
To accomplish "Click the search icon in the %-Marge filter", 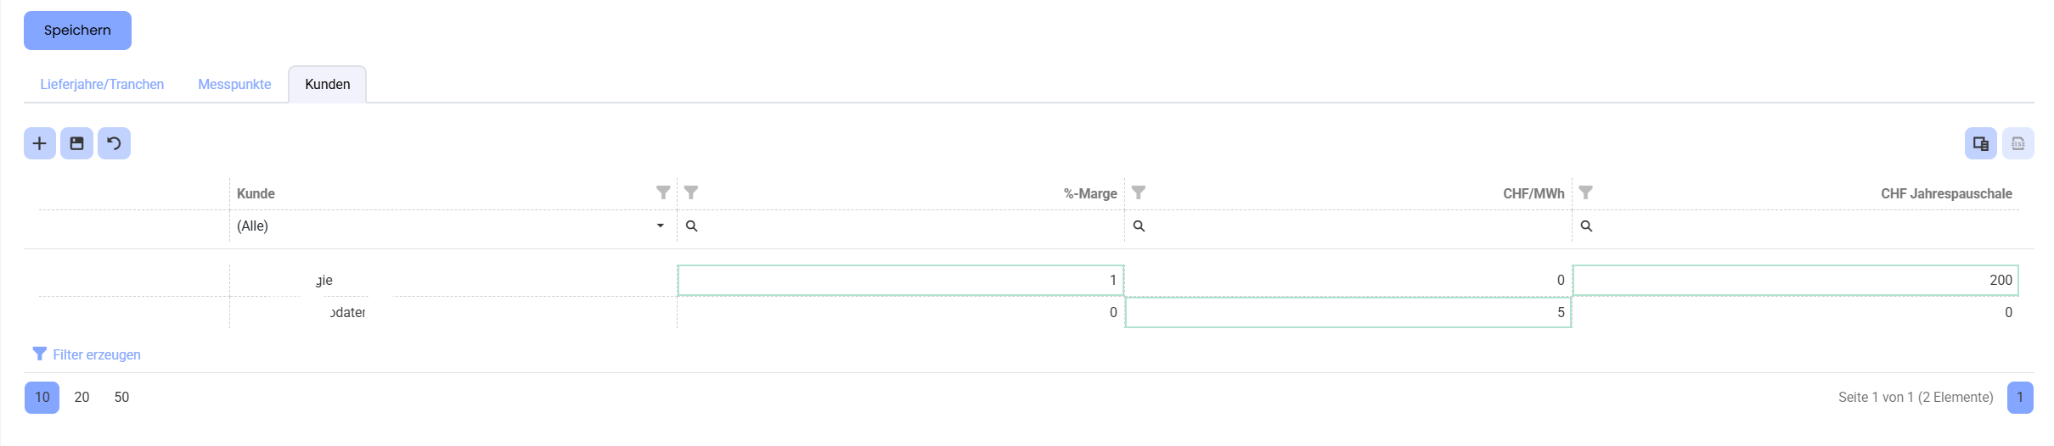I will click(x=692, y=226).
